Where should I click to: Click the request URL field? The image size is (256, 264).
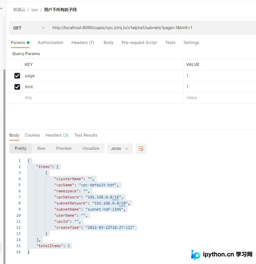click(152, 28)
